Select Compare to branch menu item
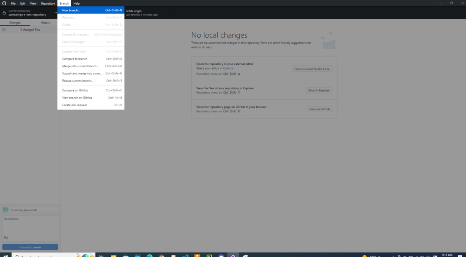 [x=91, y=59]
